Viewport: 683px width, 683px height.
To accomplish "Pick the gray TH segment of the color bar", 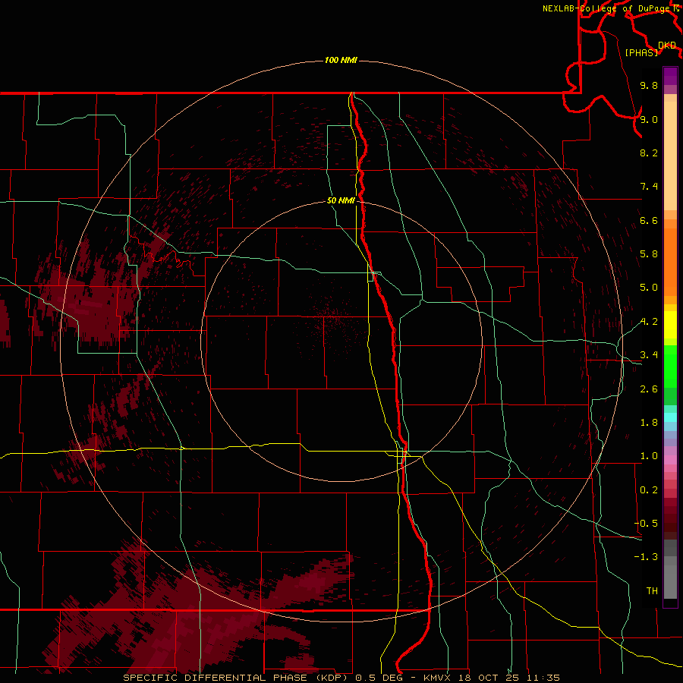I will coord(670,581).
